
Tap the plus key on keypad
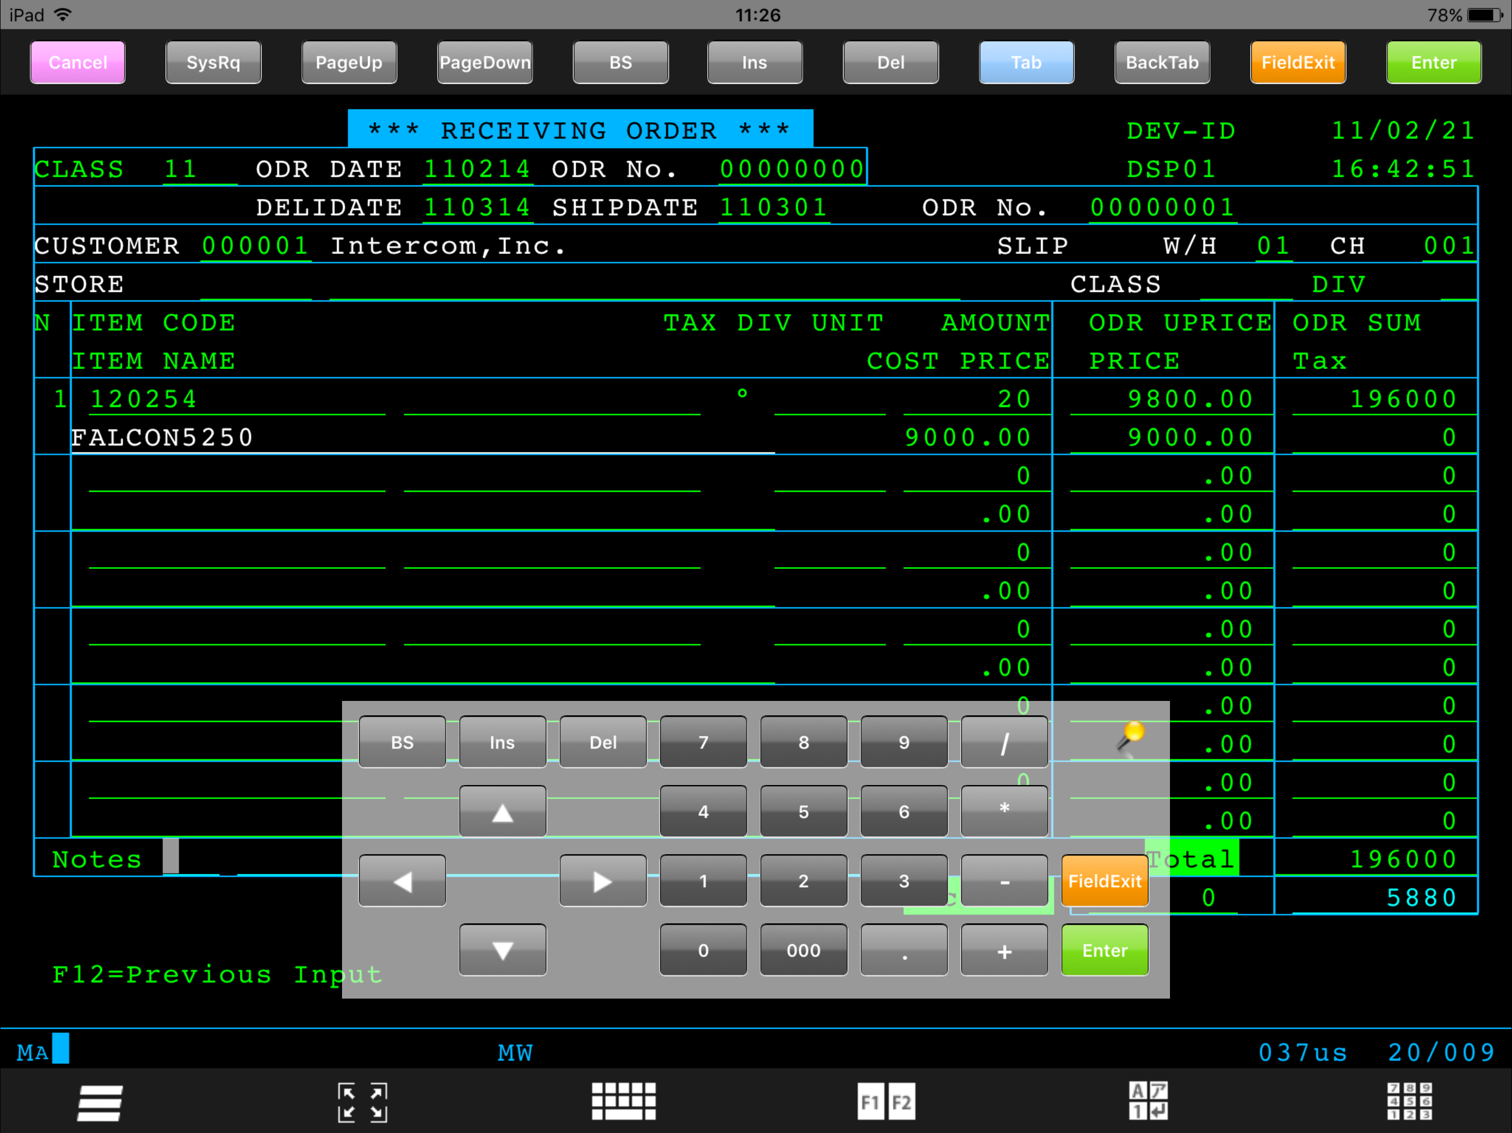1004,950
